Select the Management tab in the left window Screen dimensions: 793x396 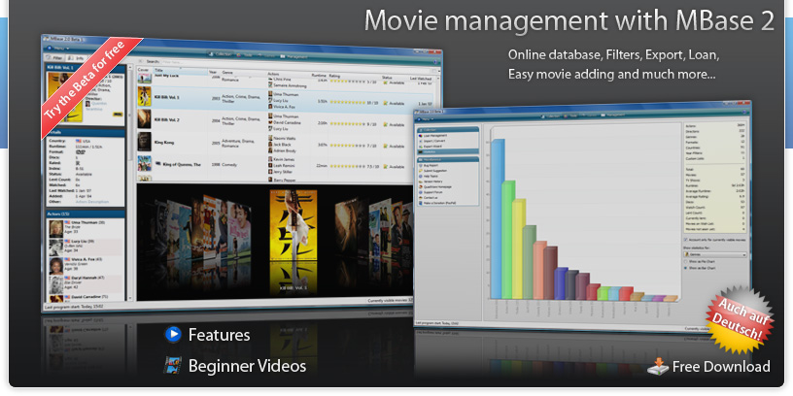[x=293, y=57]
